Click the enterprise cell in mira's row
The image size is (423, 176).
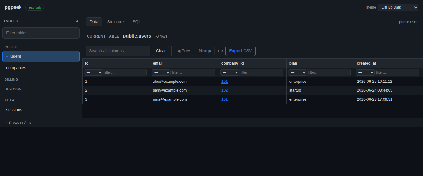320,99
